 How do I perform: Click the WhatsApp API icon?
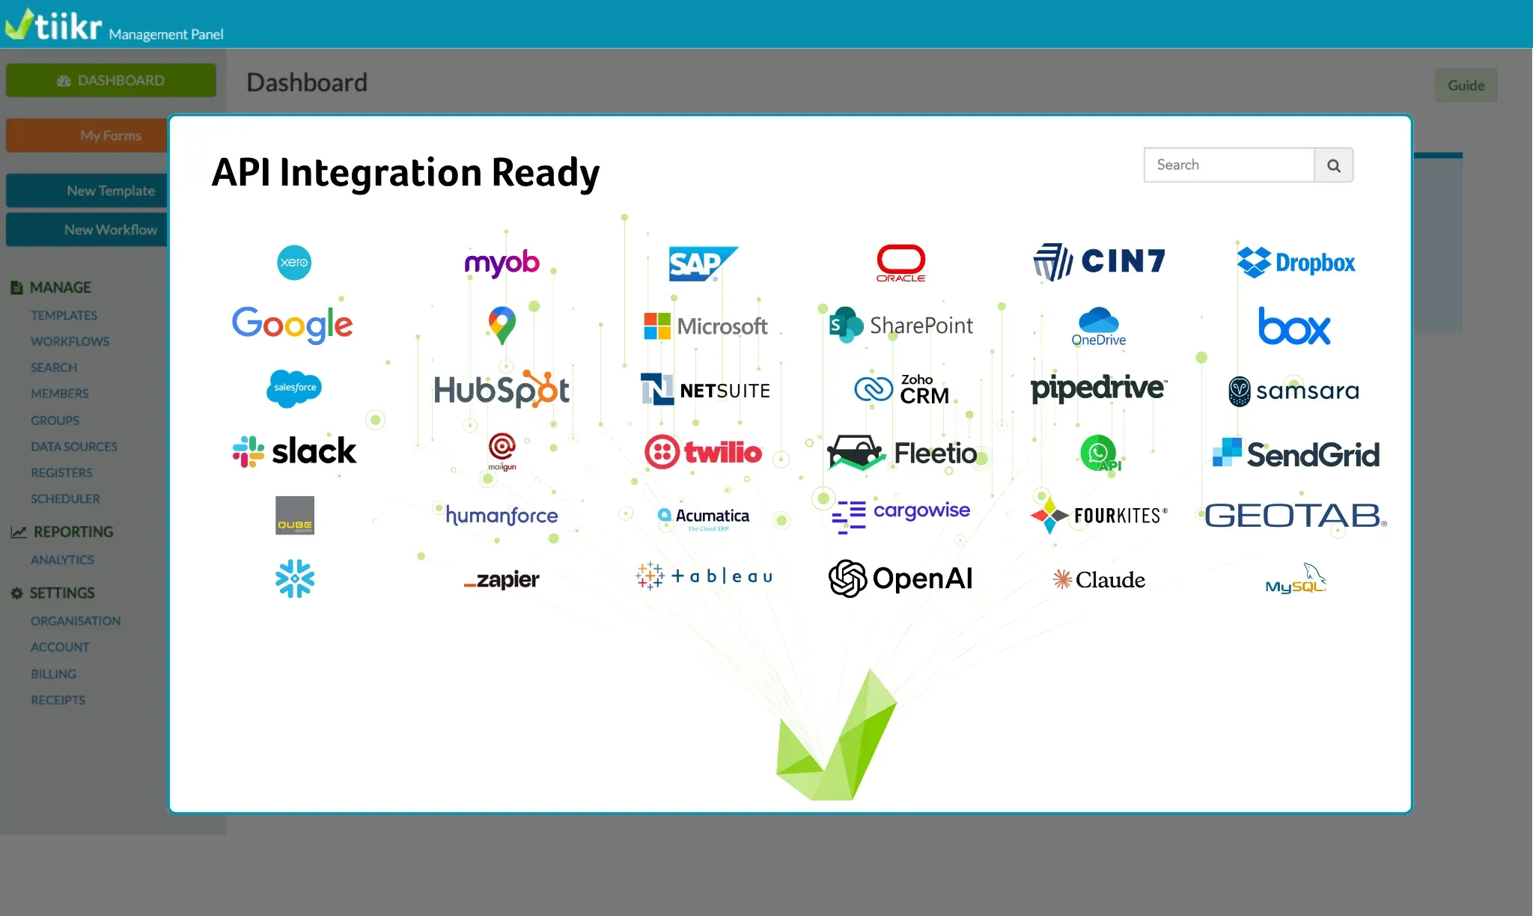(x=1100, y=454)
